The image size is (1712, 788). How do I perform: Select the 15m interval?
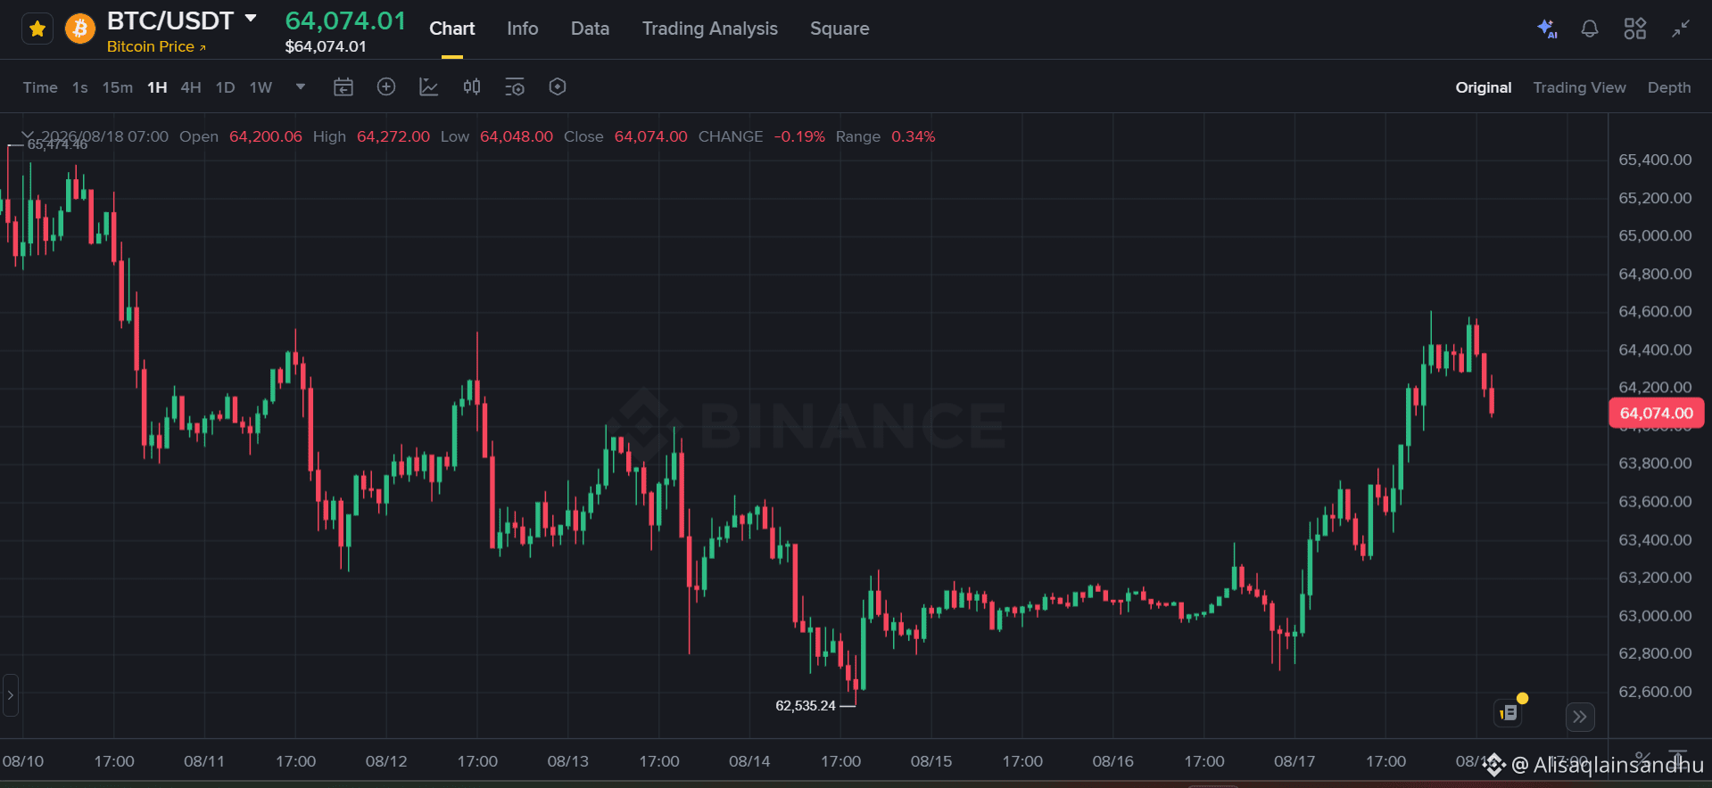click(x=117, y=87)
